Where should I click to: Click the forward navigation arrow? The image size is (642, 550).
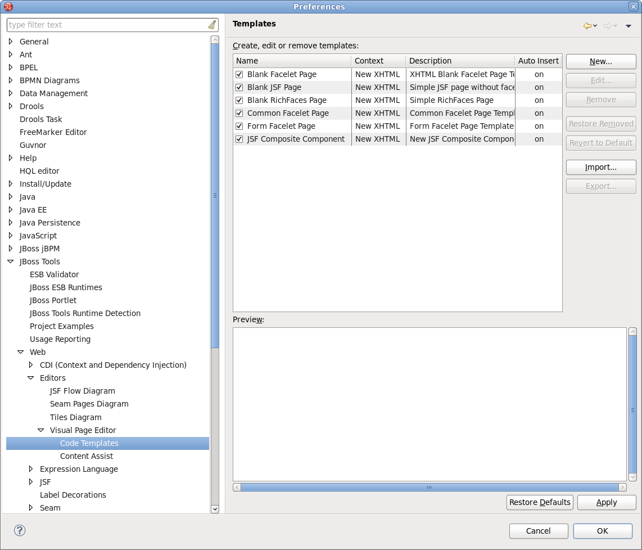click(608, 26)
